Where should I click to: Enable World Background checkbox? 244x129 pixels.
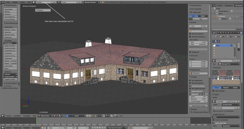click(x=190, y=83)
